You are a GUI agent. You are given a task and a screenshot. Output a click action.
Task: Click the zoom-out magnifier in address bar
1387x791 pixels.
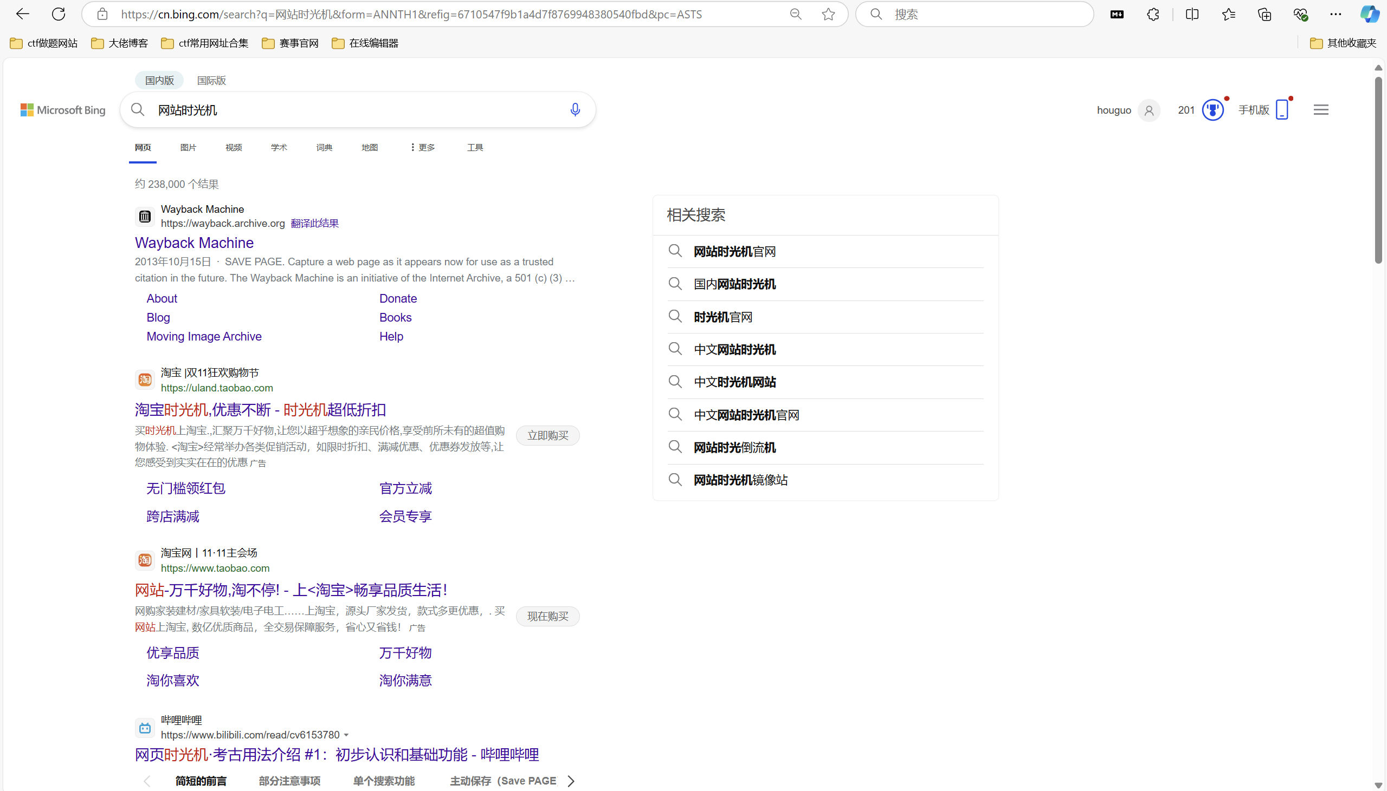point(796,14)
